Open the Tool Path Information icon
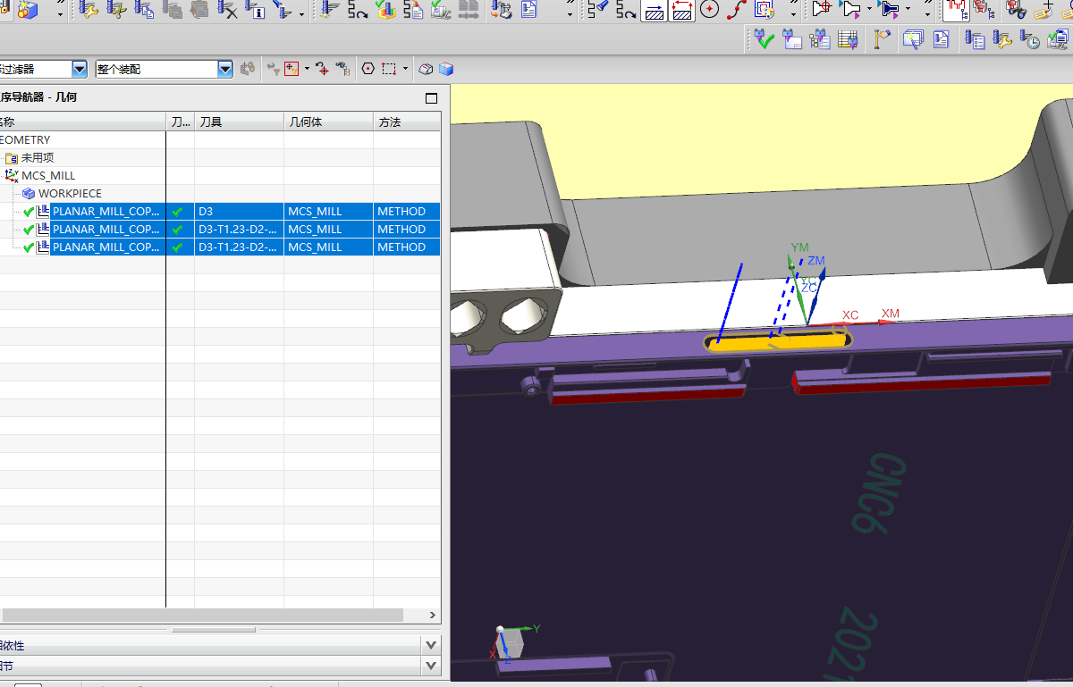The image size is (1073, 687). point(257,10)
